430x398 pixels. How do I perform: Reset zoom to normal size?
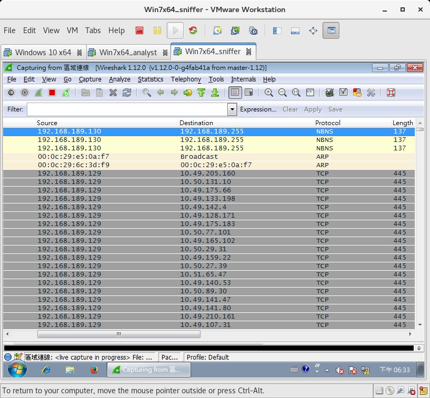click(296, 93)
